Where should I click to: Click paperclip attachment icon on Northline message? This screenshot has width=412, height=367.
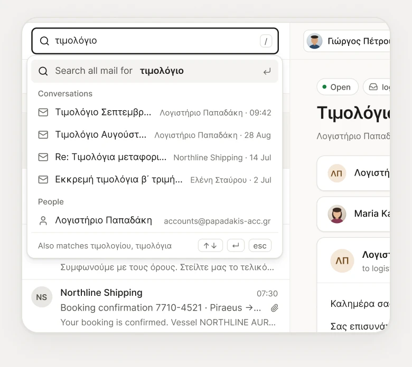click(x=275, y=308)
